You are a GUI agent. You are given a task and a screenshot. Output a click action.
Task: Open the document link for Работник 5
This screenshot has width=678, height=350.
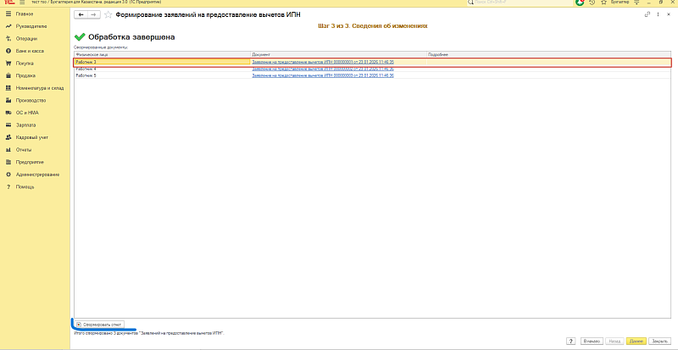[322, 75]
